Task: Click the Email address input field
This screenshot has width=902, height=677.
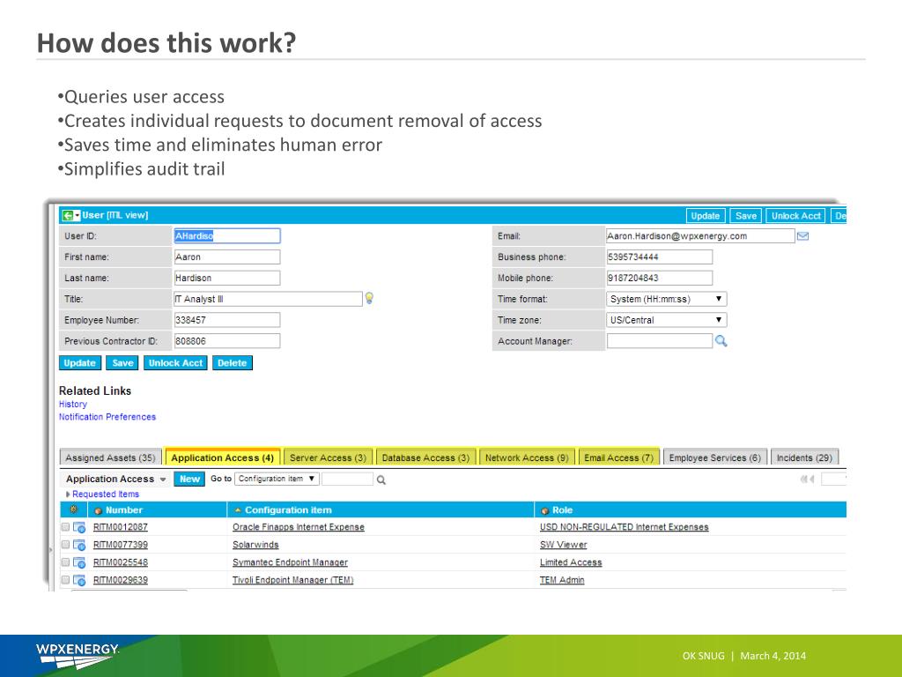Action: (x=700, y=236)
